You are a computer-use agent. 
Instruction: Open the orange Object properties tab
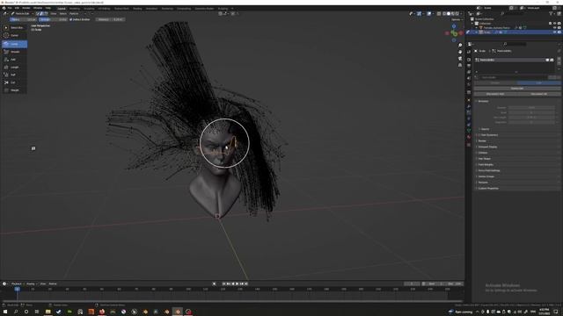point(469,100)
